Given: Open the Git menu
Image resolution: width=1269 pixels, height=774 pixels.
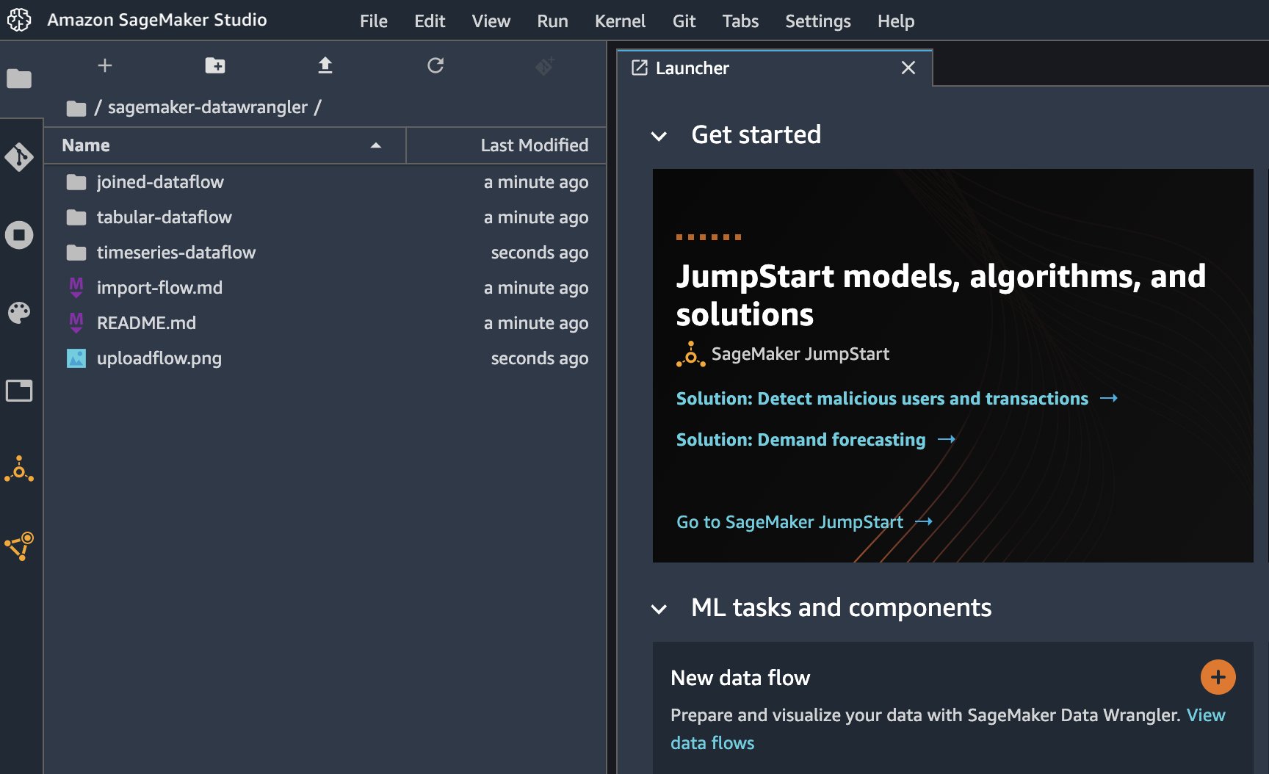Looking at the screenshot, I should click(684, 21).
